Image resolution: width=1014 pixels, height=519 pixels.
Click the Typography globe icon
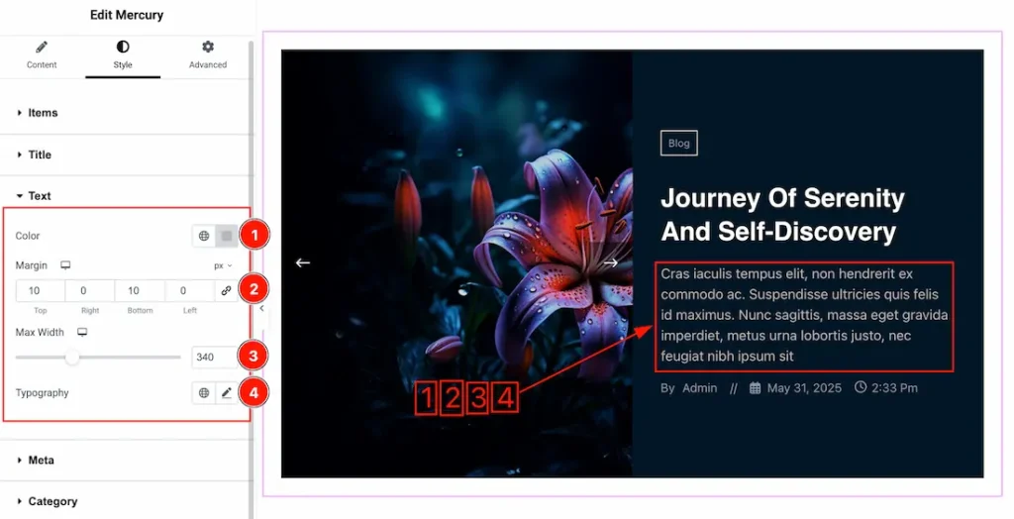[204, 393]
